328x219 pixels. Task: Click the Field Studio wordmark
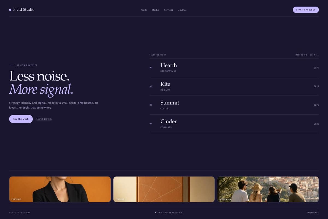[x=24, y=10]
